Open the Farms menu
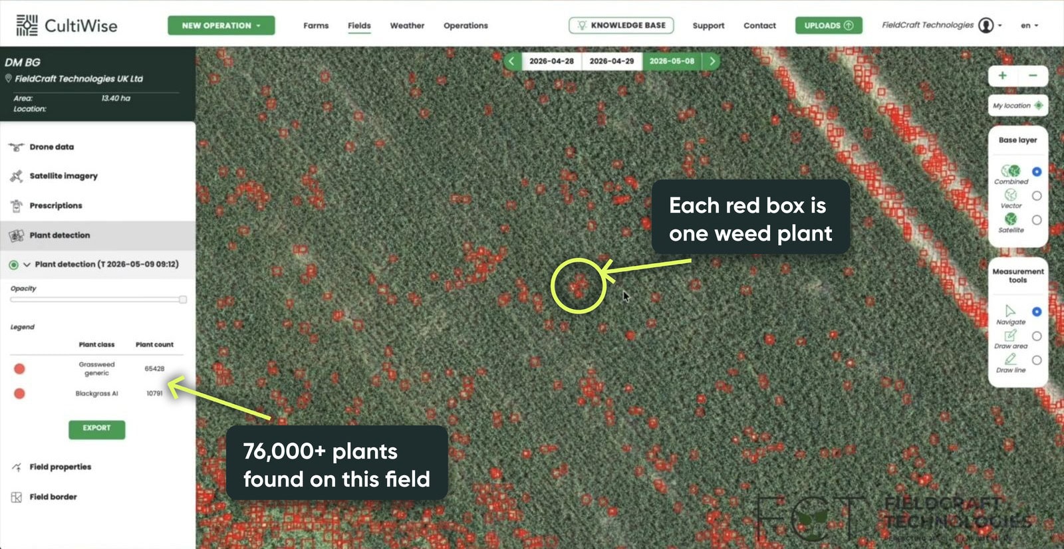 pyautogui.click(x=316, y=25)
